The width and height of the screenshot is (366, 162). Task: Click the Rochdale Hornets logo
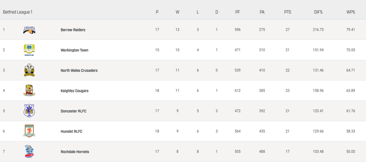click(x=29, y=152)
